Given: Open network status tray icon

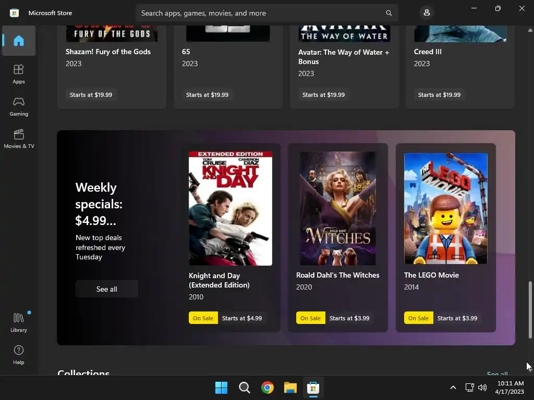Looking at the screenshot, I should tap(470, 387).
